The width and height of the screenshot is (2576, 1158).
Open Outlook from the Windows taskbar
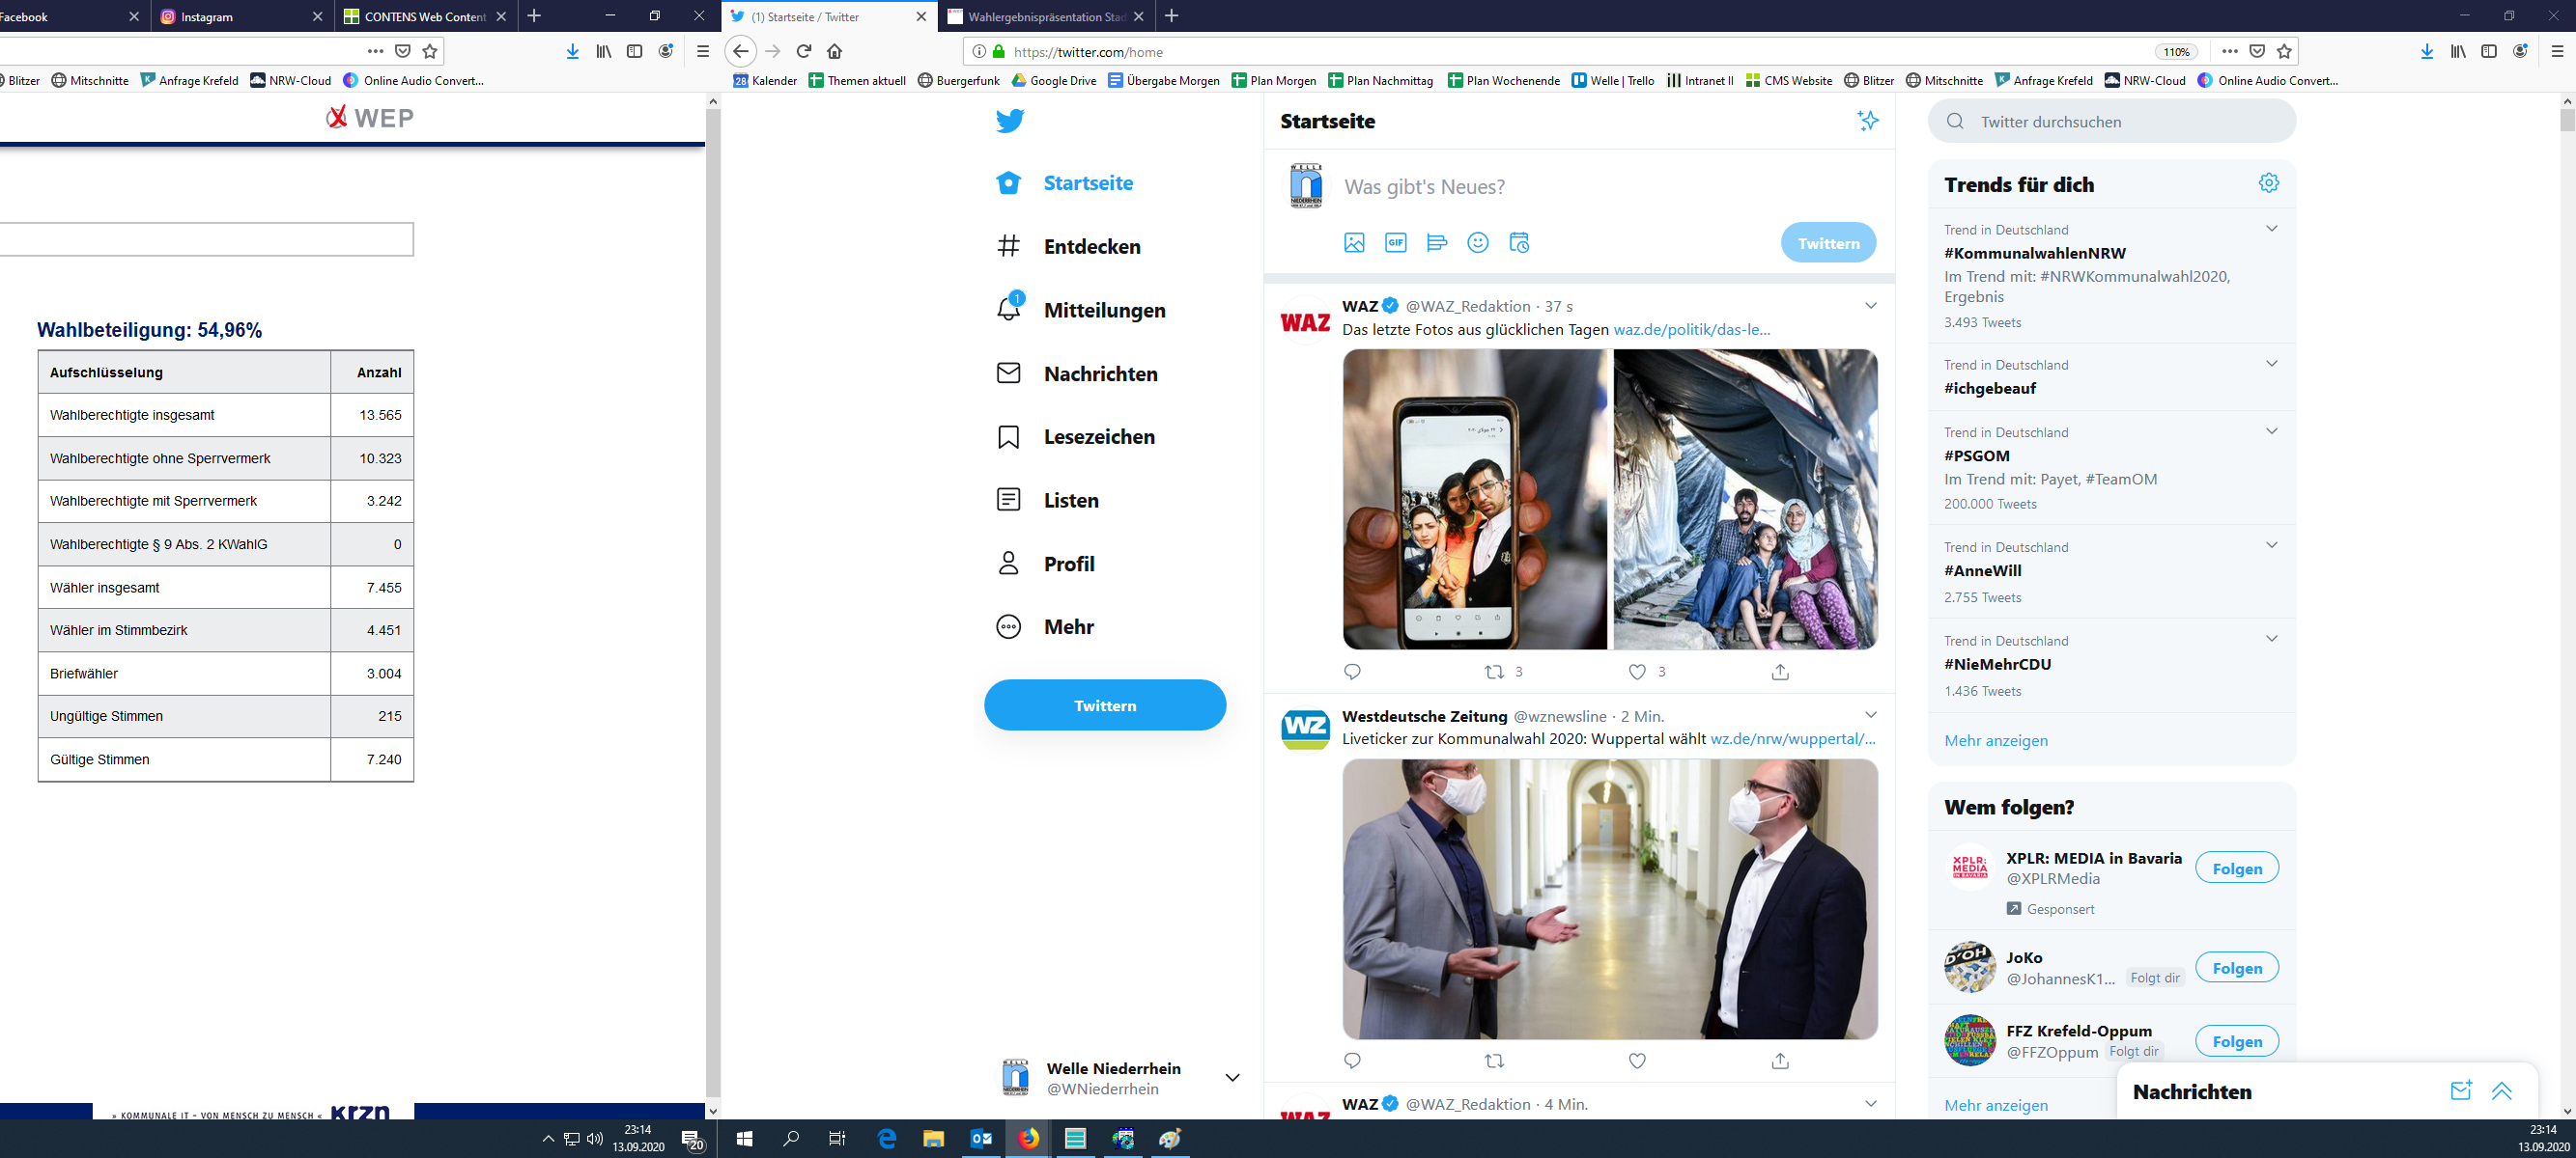click(x=981, y=1138)
